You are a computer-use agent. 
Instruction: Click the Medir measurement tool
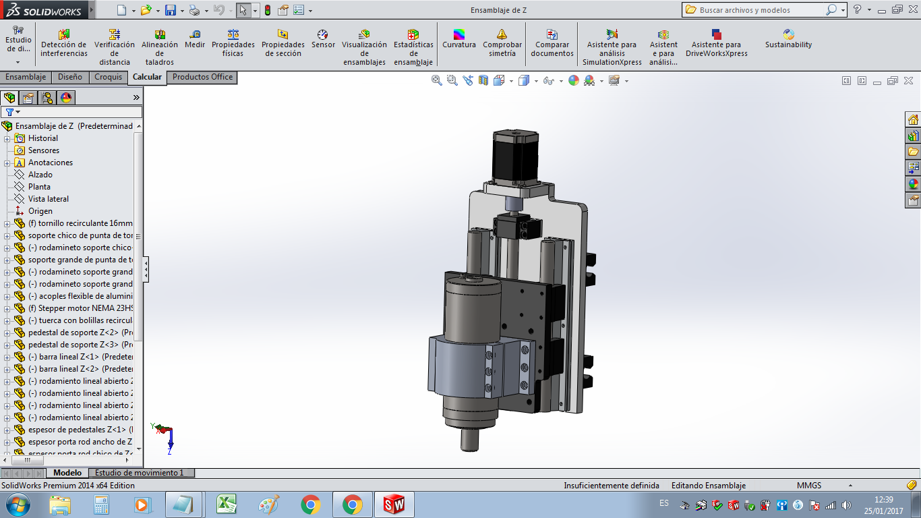pos(195,39)
